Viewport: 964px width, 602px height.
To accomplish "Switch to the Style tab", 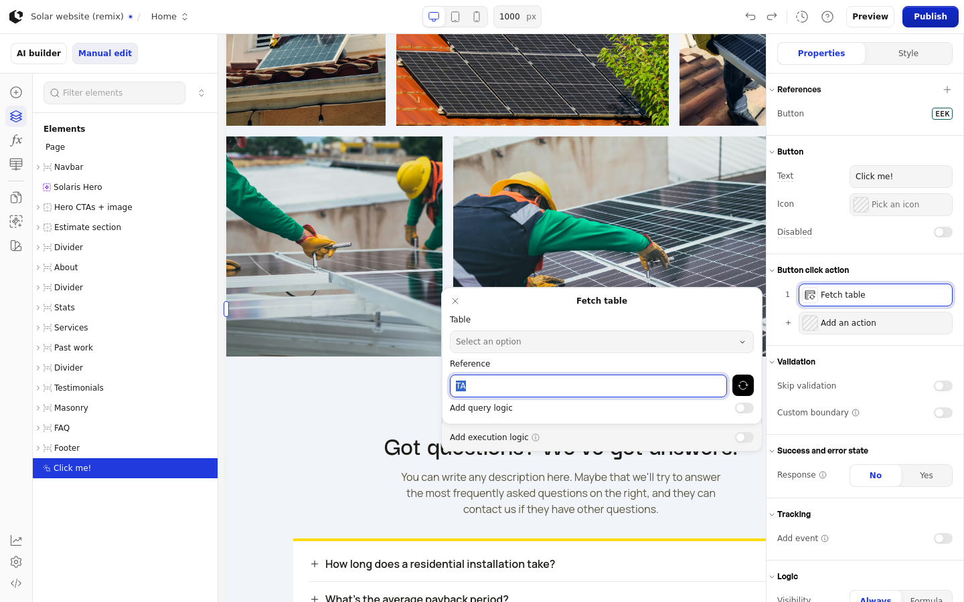I will [908, 54].
